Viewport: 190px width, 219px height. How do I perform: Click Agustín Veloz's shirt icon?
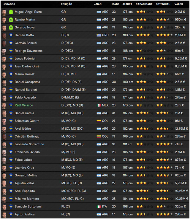pyautogui.click(x=11, y=183)
